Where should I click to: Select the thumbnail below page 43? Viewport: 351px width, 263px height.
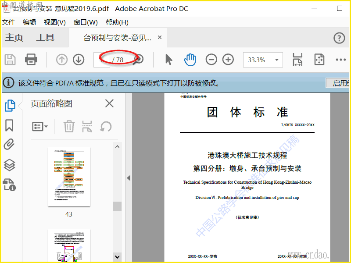(69, 245)
